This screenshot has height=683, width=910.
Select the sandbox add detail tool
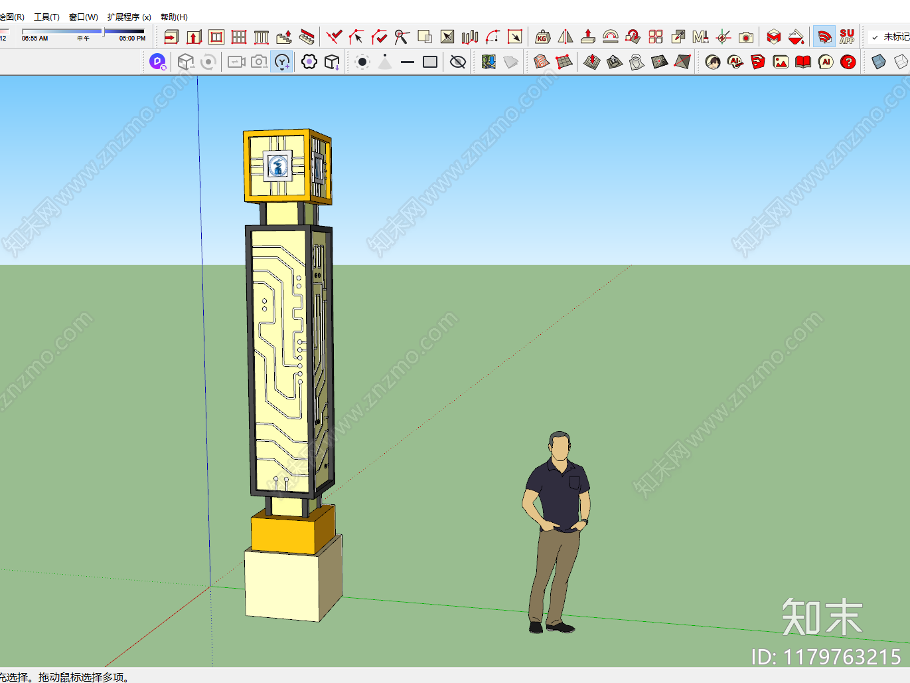click(x=660, y=62)
